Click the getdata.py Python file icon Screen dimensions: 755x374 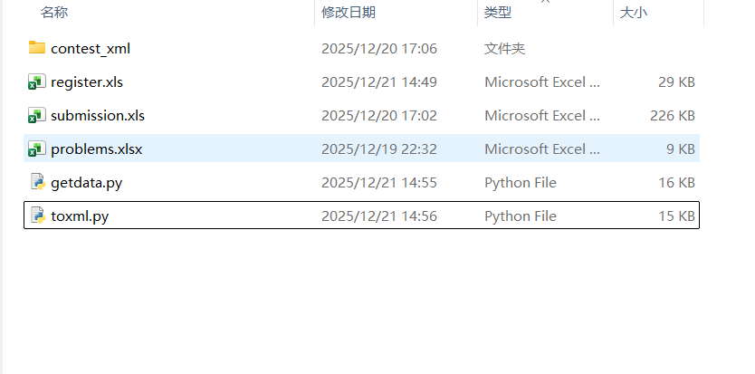tap(37, 182)
